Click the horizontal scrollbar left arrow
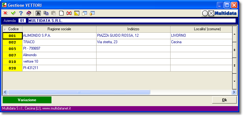Screen dimensions: 243x116 pos(5,92)
